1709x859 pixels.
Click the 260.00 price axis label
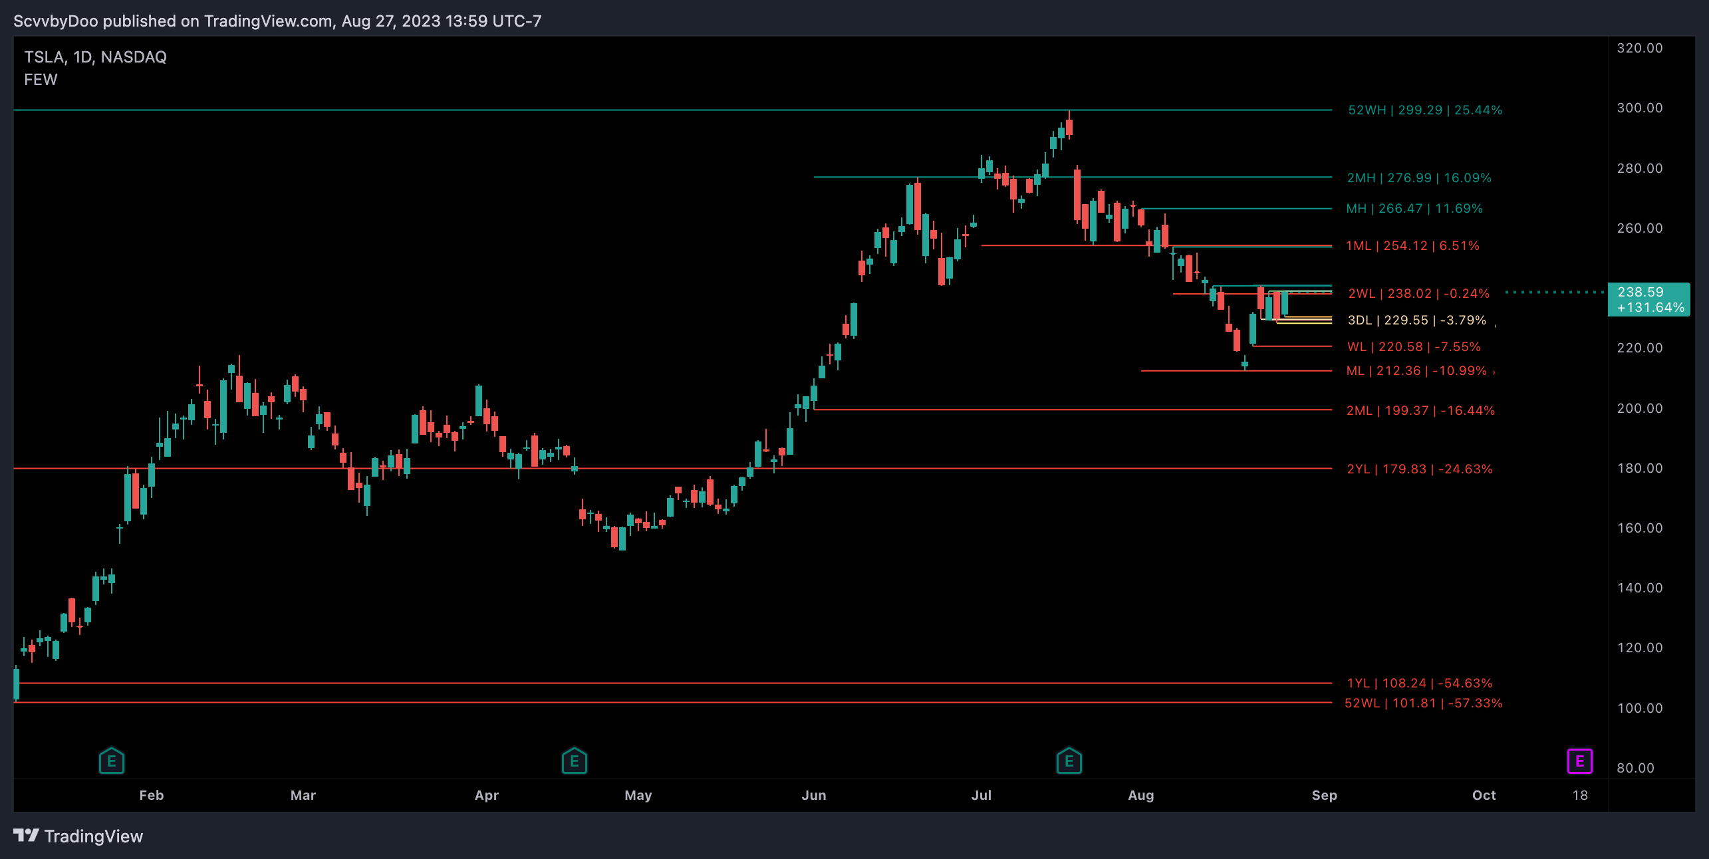pos(1640,228)
